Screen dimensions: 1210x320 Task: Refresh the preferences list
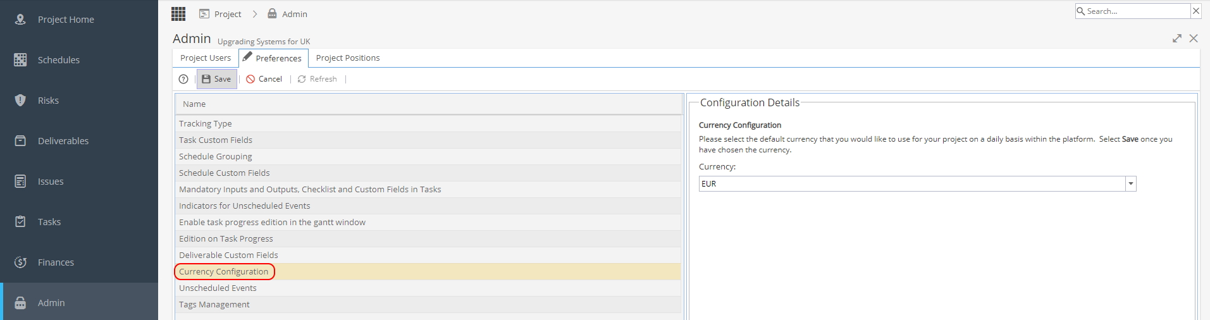click(x=317, y=79)
